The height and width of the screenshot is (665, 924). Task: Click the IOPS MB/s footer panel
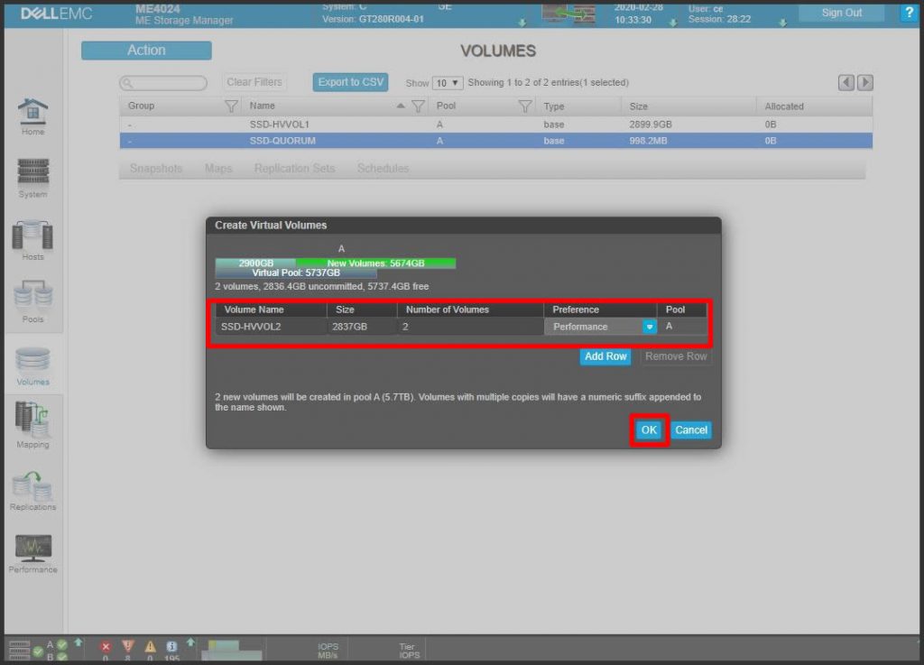coord(328,651)
